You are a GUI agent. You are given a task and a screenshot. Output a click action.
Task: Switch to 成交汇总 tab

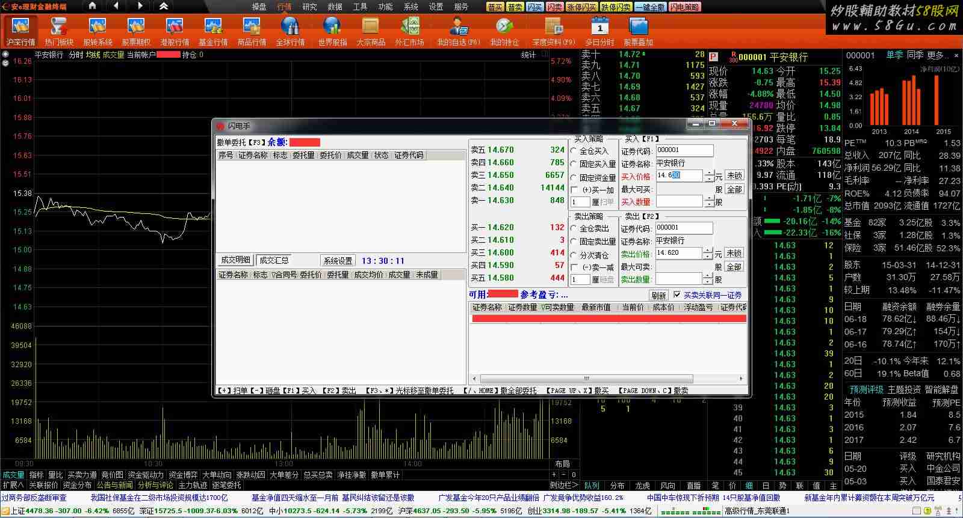click(274, 260)
